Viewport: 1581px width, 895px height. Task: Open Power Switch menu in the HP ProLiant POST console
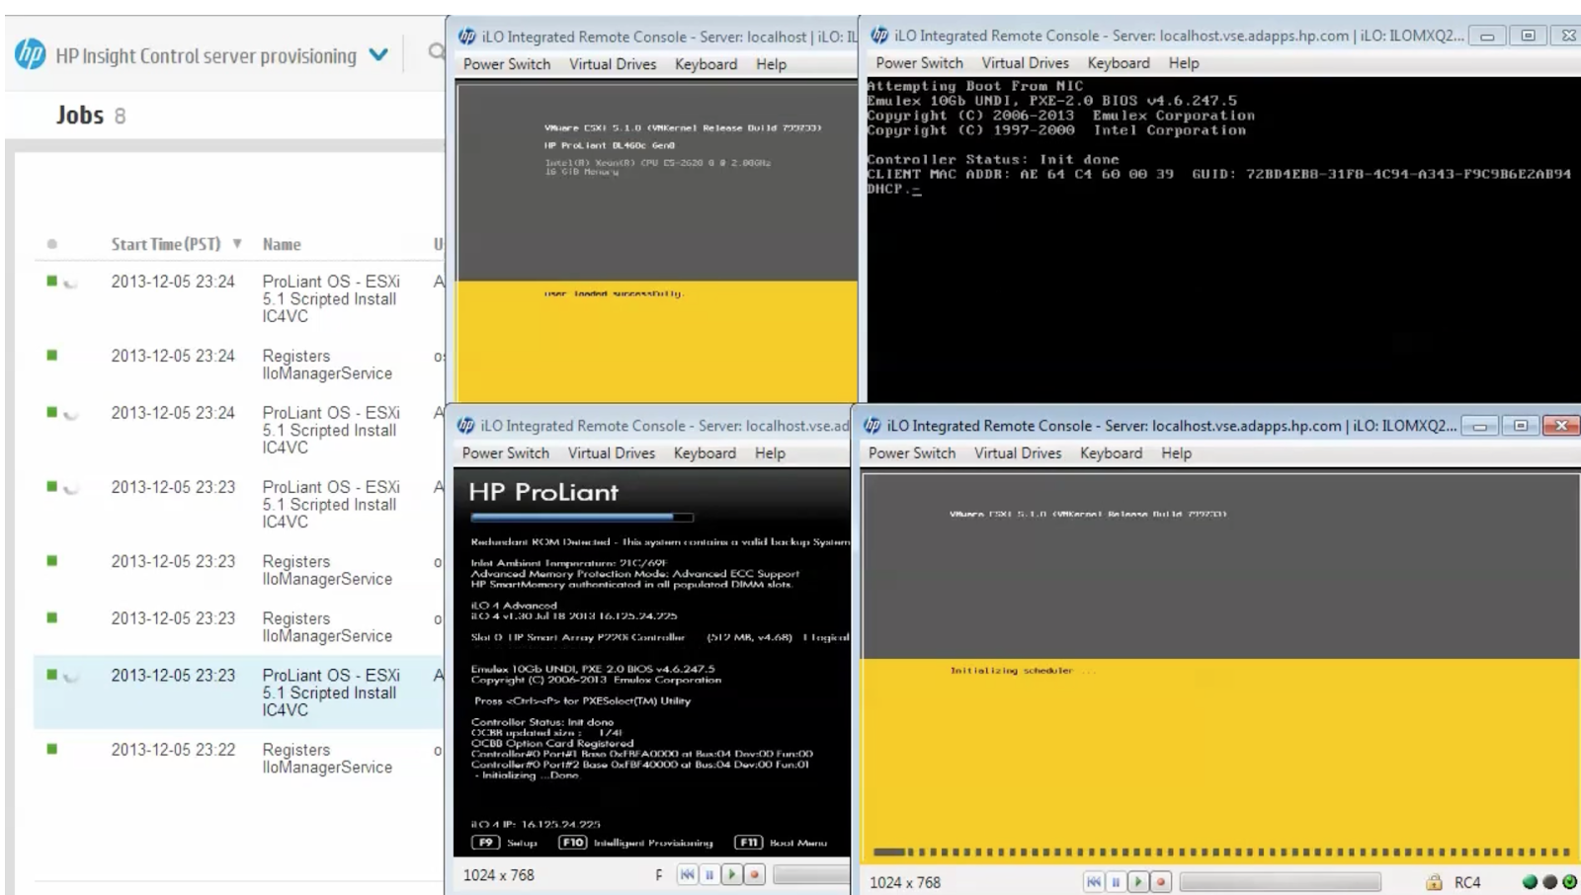point(506,453)
